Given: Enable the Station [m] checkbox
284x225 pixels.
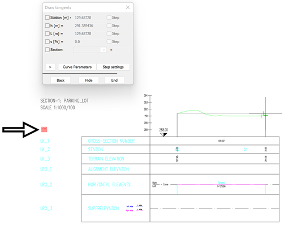Looking at the screenshot, I should pos(48,18).
